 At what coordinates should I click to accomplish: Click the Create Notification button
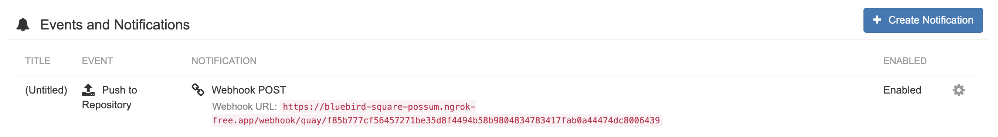tap(923, 20)
